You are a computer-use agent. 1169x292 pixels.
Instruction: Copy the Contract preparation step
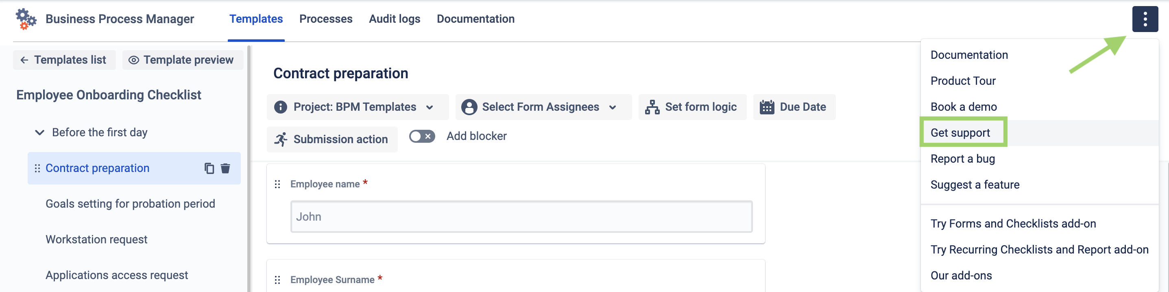pyautogui.click(x=209, y=168)
